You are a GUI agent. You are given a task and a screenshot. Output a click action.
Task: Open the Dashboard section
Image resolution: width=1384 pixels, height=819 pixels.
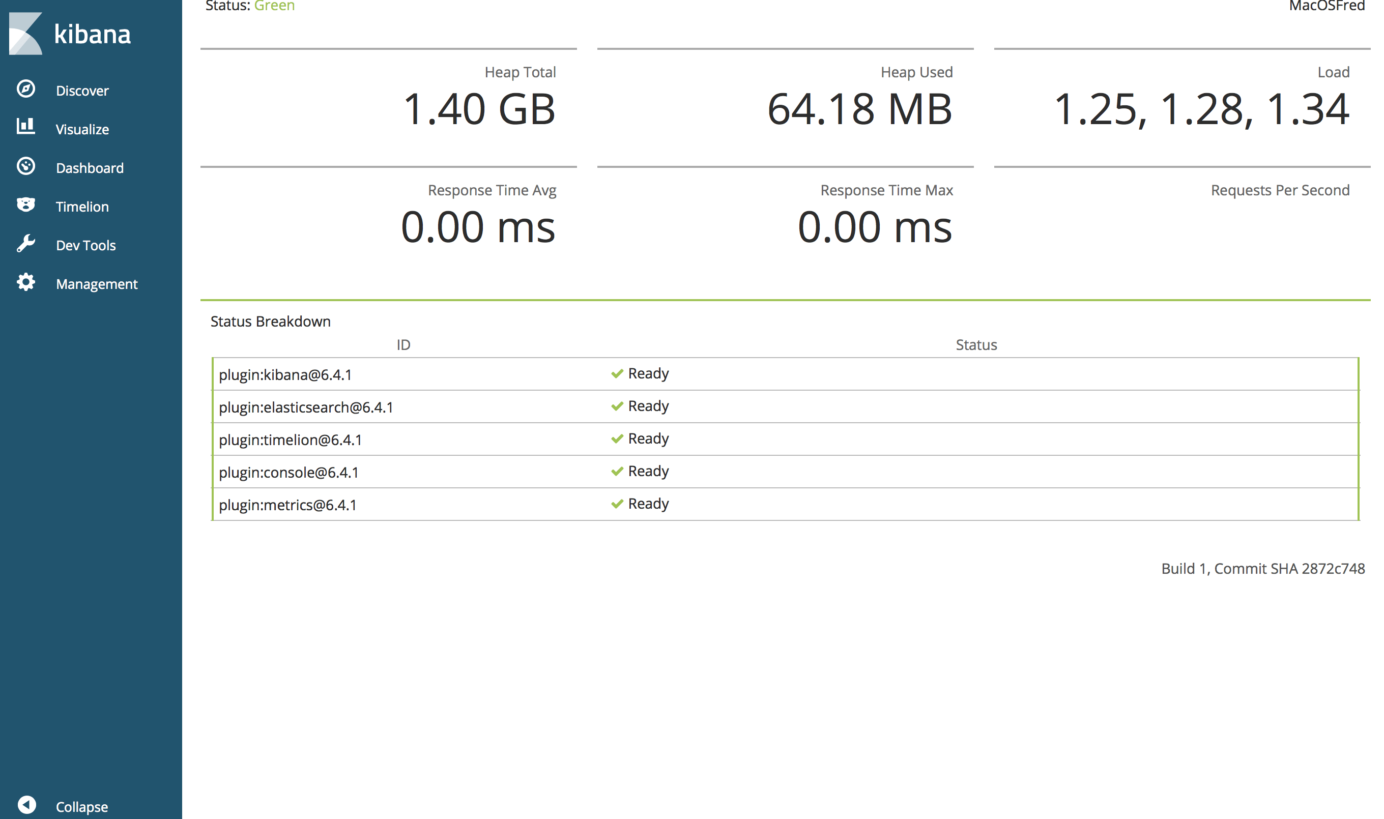[x=90, y=168]
